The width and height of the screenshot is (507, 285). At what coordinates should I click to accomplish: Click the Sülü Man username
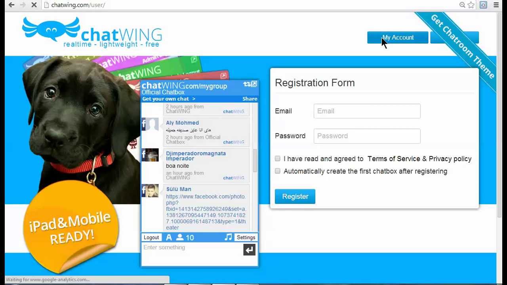[x=179, y=189]
